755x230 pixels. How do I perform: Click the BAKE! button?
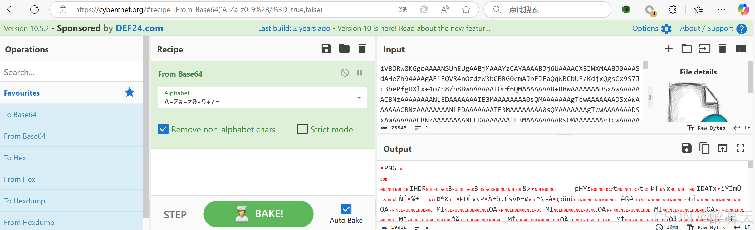pyautogui.click(x=258, y=214)
